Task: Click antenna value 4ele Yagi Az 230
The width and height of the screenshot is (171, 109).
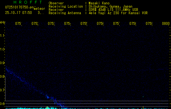Action: click(x=104, y=13)
